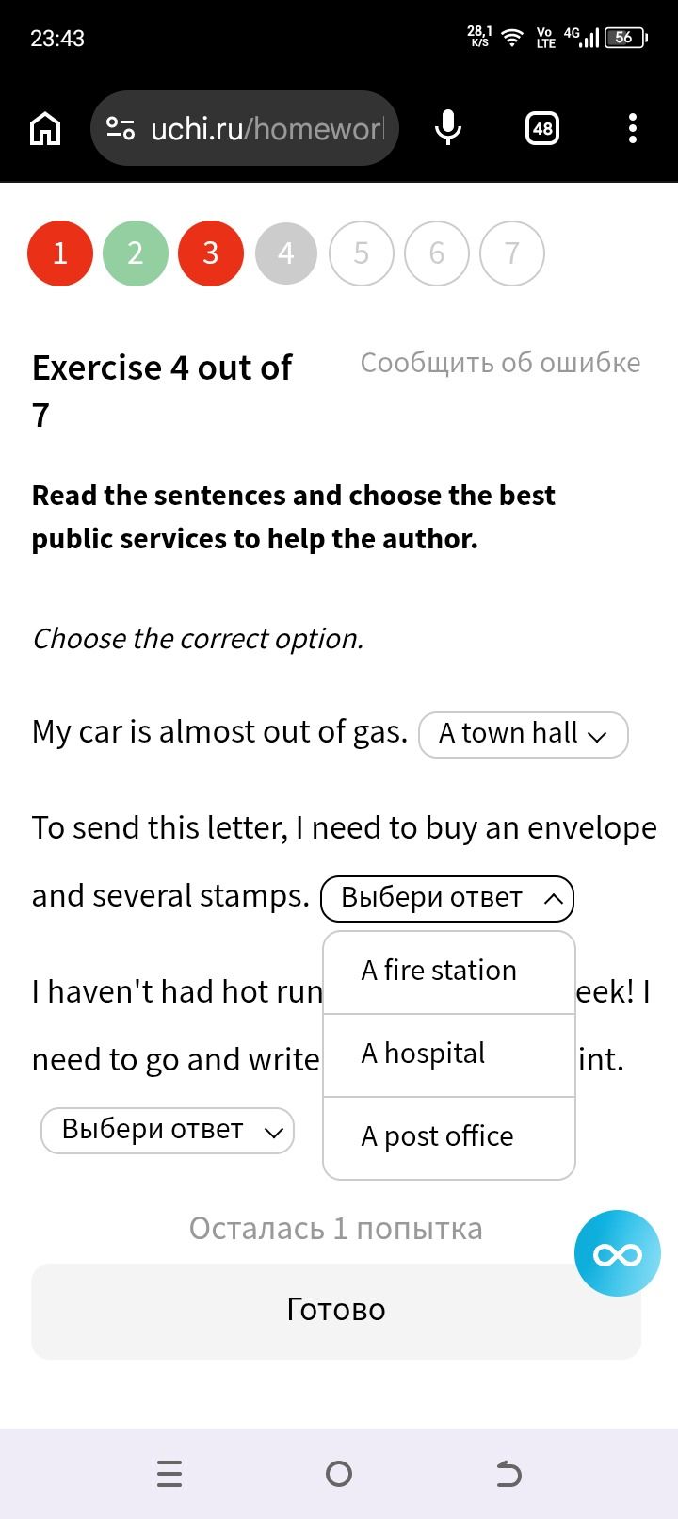The width and height of the screenshot is (678, 1519).
Task: Click 'Сообщить об ошибке' link
Action: [x=500, y=363]
